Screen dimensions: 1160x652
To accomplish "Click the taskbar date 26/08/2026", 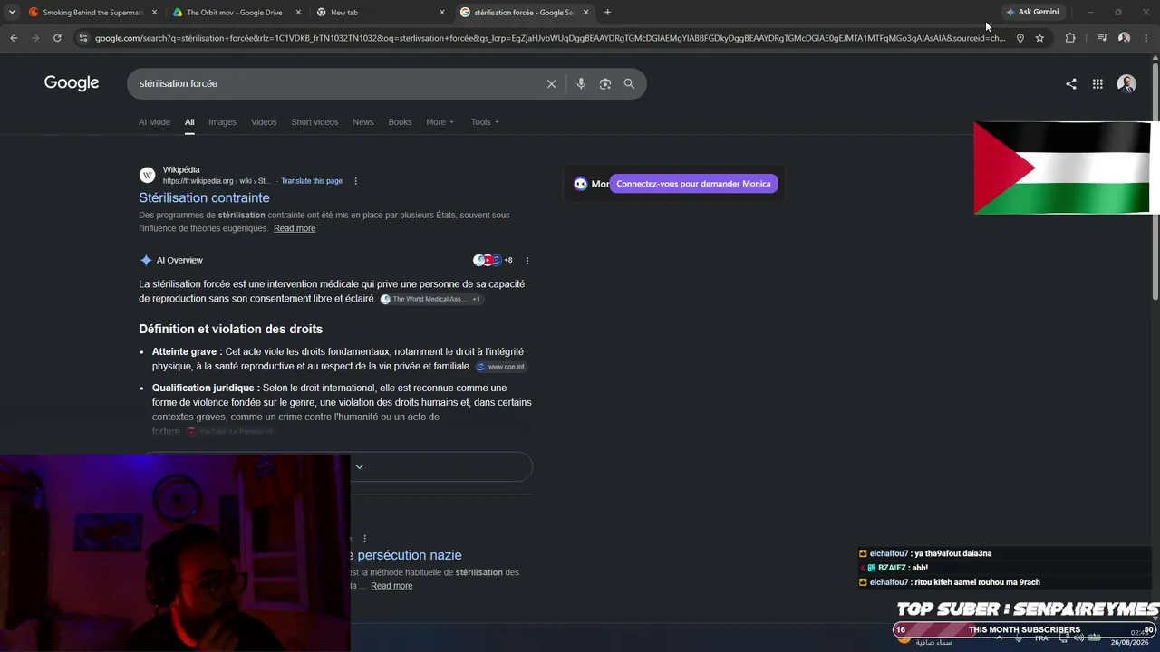I will coord(1130,642).
